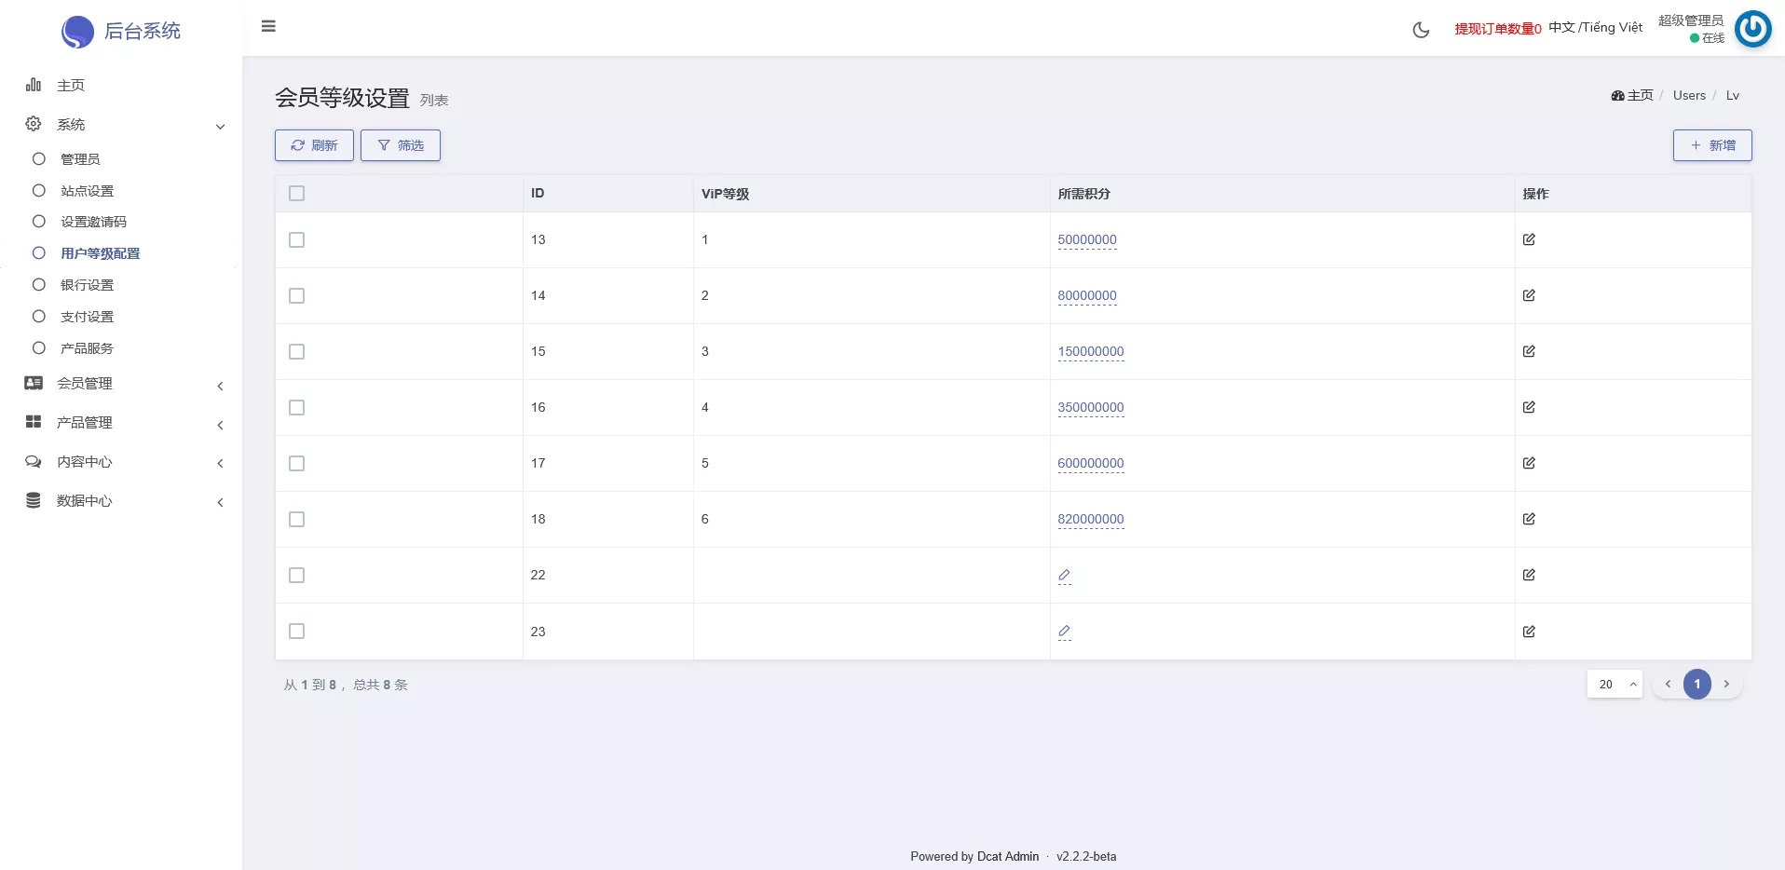Open 站点设置 in the sidebar

(87, 191)
